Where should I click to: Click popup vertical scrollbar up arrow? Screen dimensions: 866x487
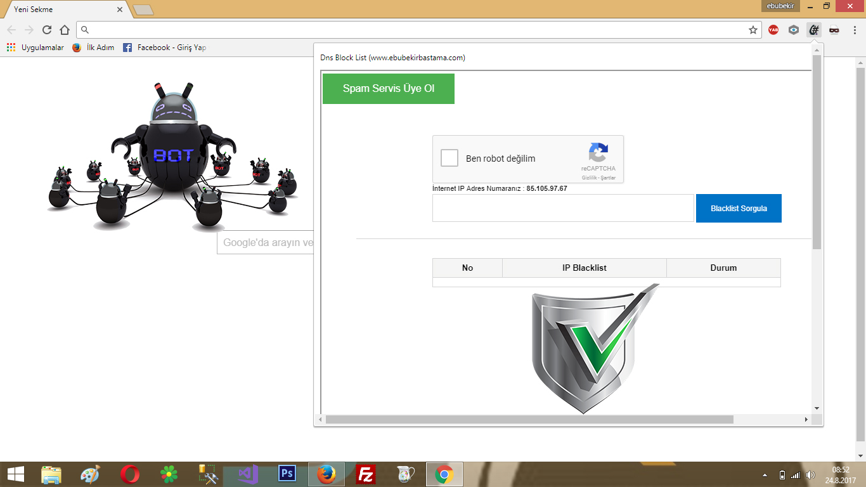pos(817,49)
